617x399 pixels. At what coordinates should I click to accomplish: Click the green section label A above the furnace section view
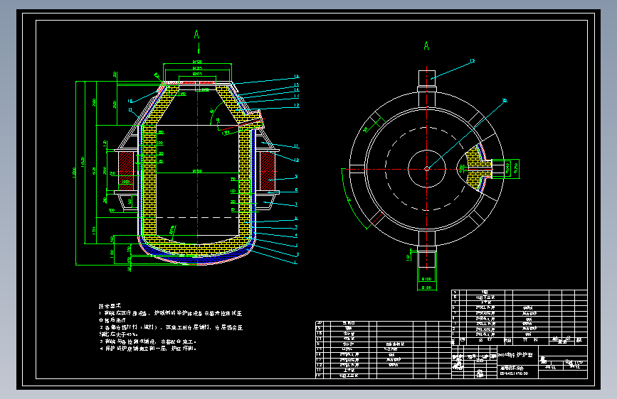196,35
